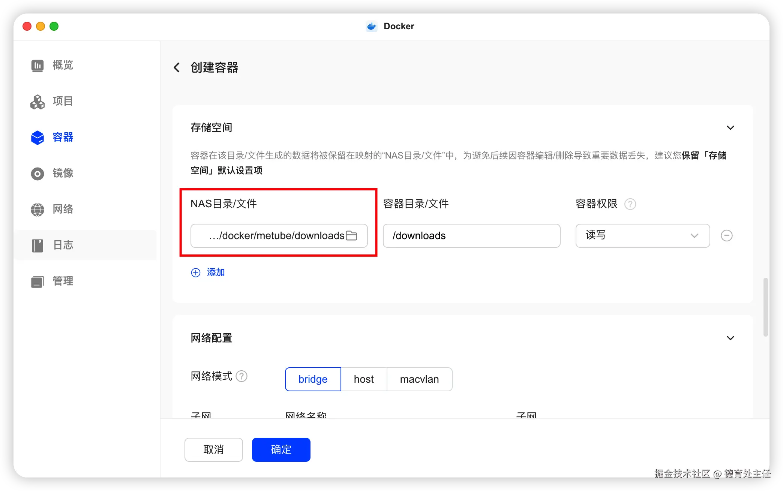783x491 pixels.
Task: Click the 网络 globe sidebar icon
Action: click(37, 210)
